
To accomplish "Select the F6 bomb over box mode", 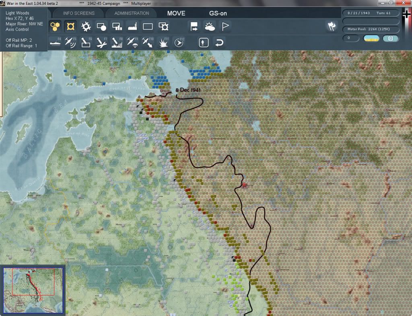I will (86, 43).
